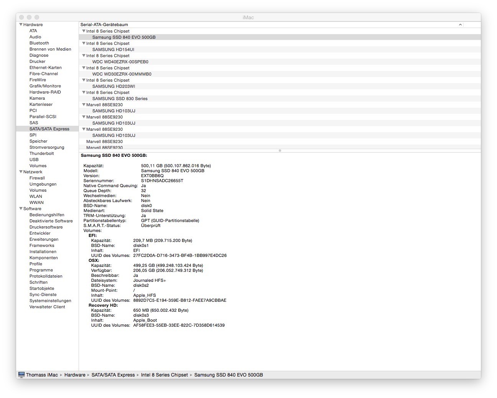497x398 pixels.
Task: Select Kartenleser in the sidebar
Action: 41,104
